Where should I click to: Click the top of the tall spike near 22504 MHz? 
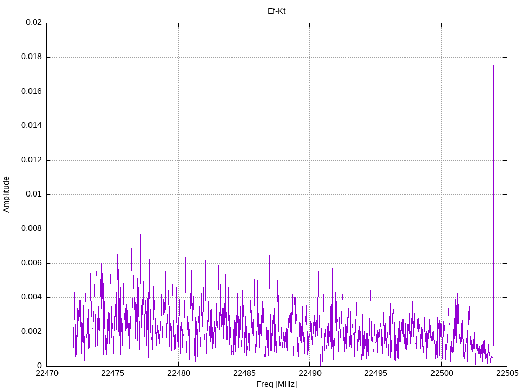click(x=494, y=33)
